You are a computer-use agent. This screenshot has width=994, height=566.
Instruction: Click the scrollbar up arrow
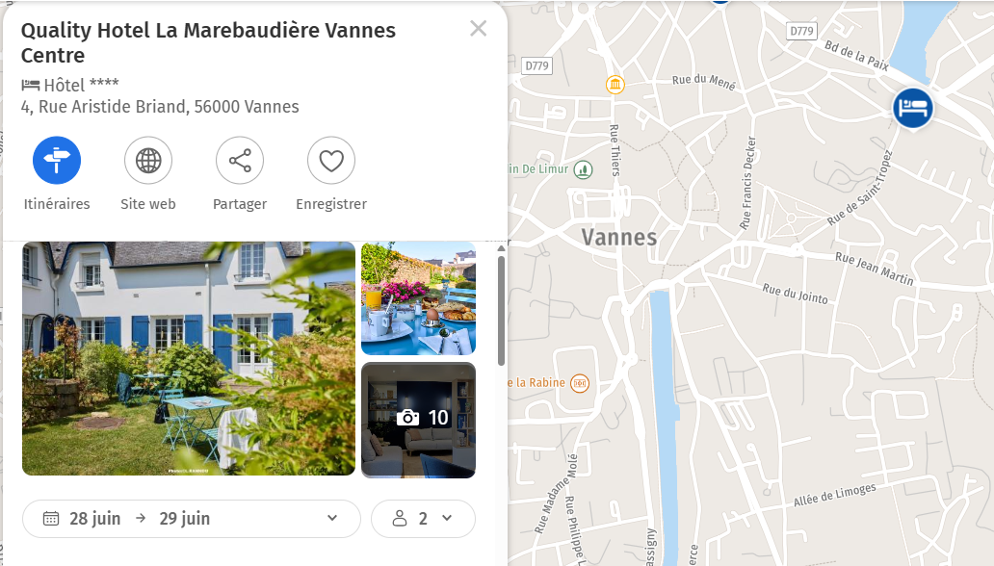(502, 248)
